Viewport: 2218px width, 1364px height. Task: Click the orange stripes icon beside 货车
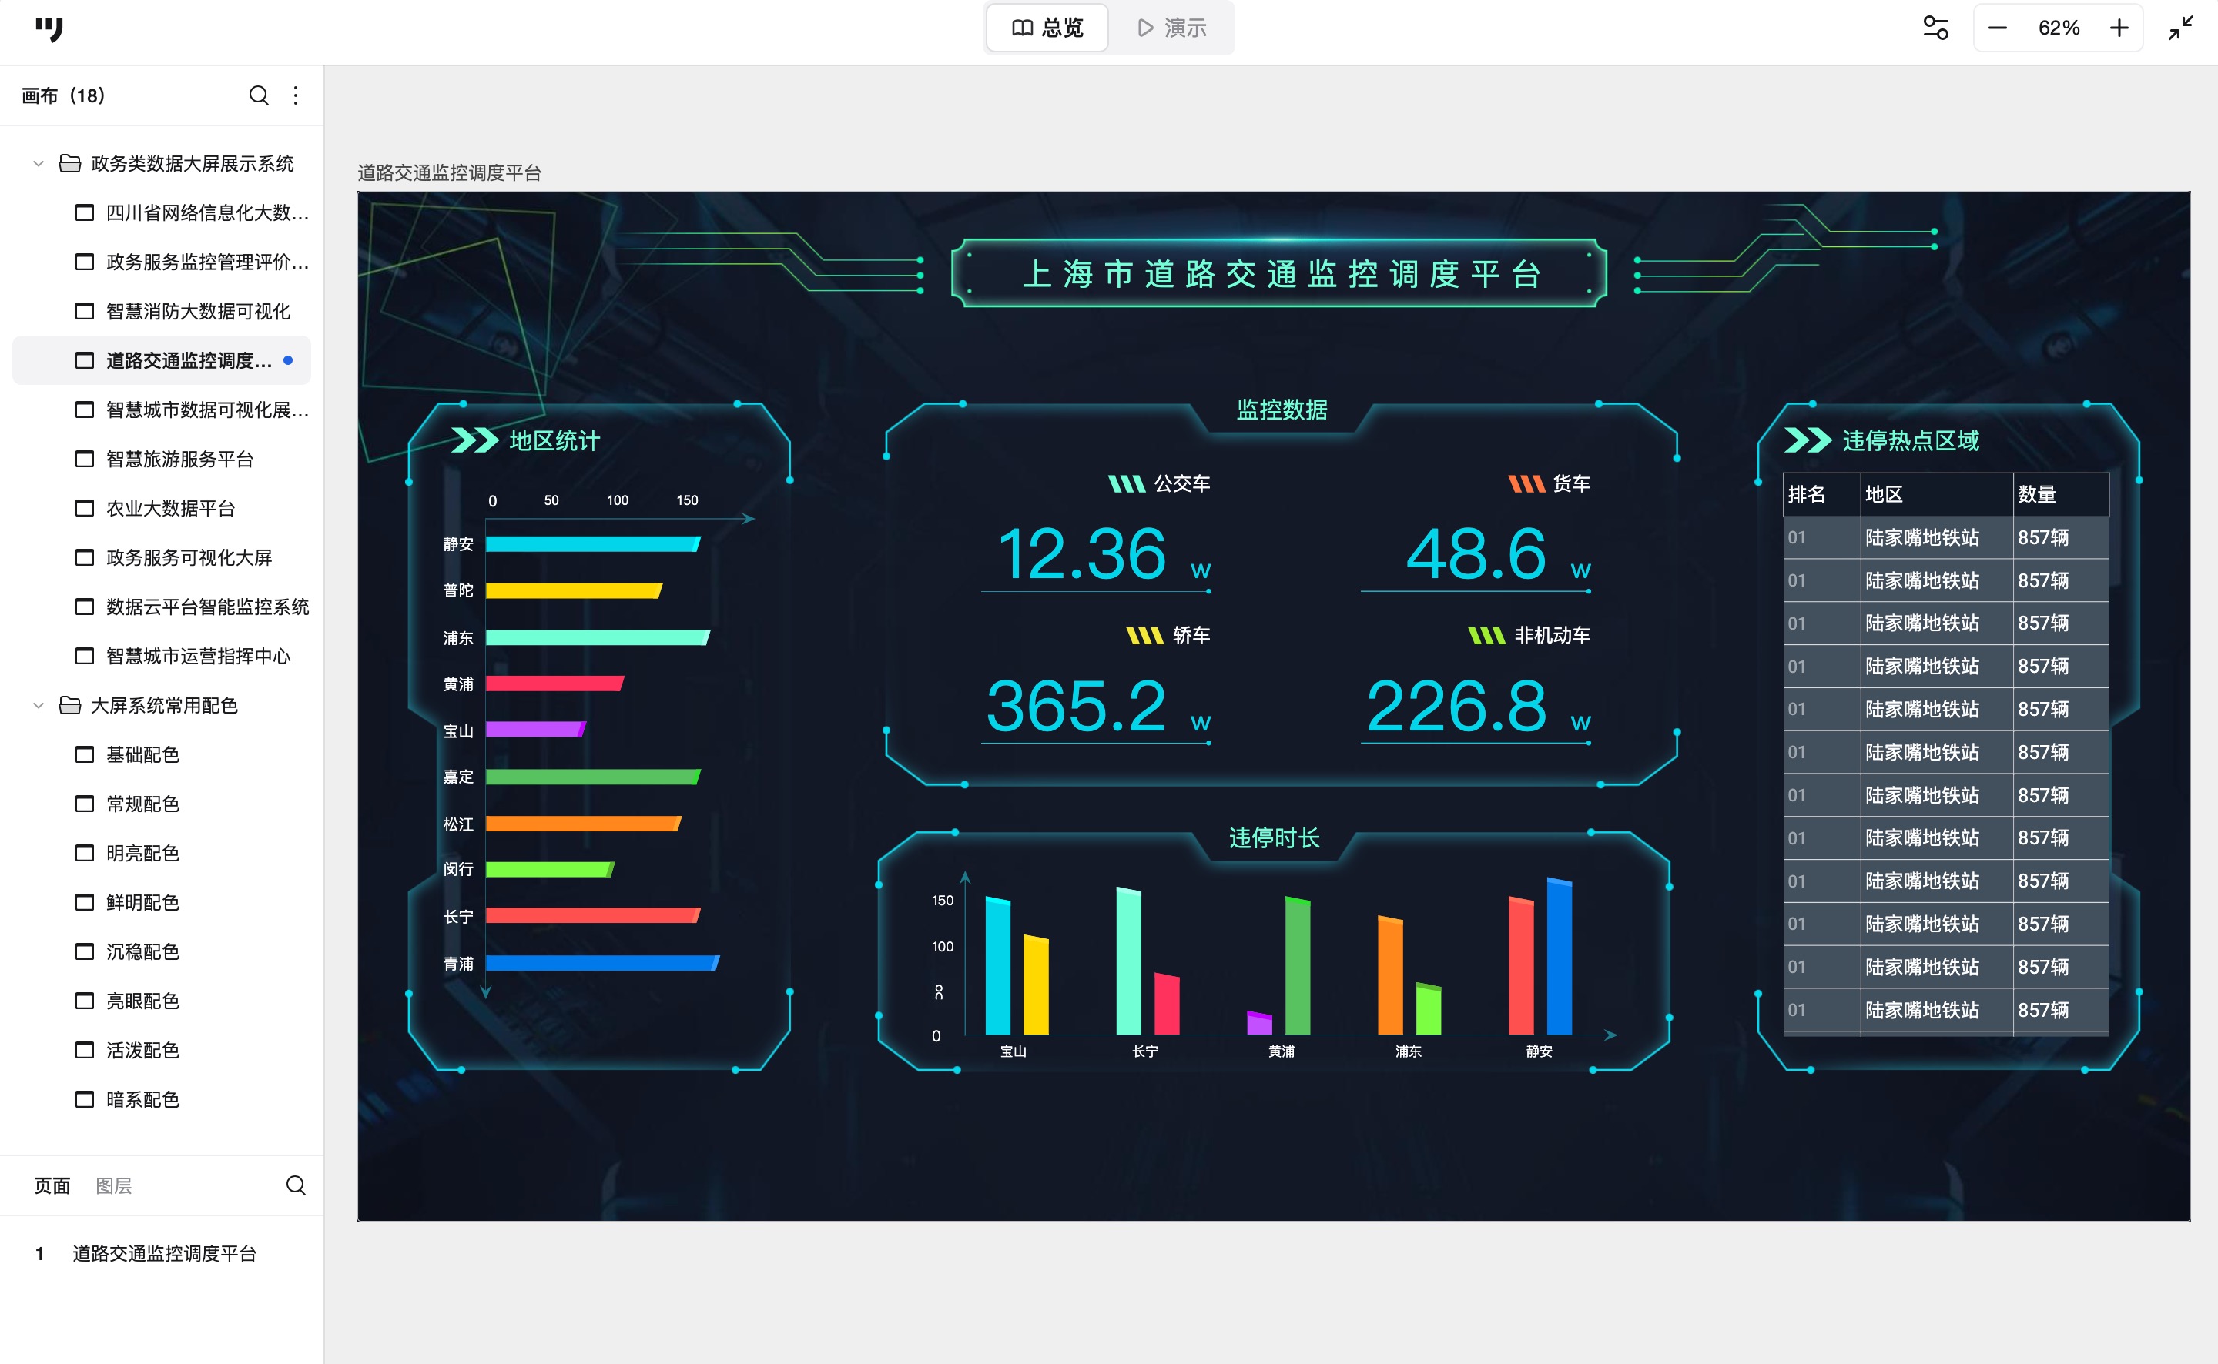coord(1526,484)
